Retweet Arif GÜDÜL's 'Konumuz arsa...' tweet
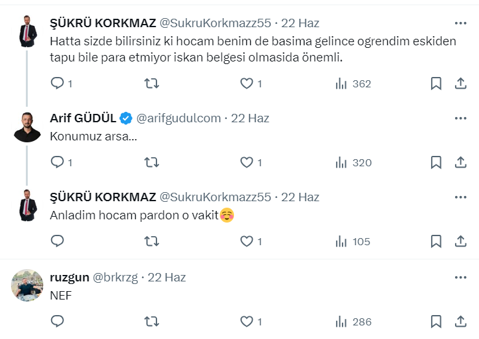This screenshot has width=479, height=339. 151,162
